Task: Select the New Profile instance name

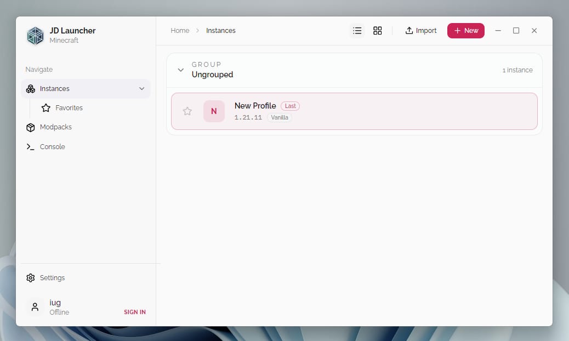Action: point(255,106)
